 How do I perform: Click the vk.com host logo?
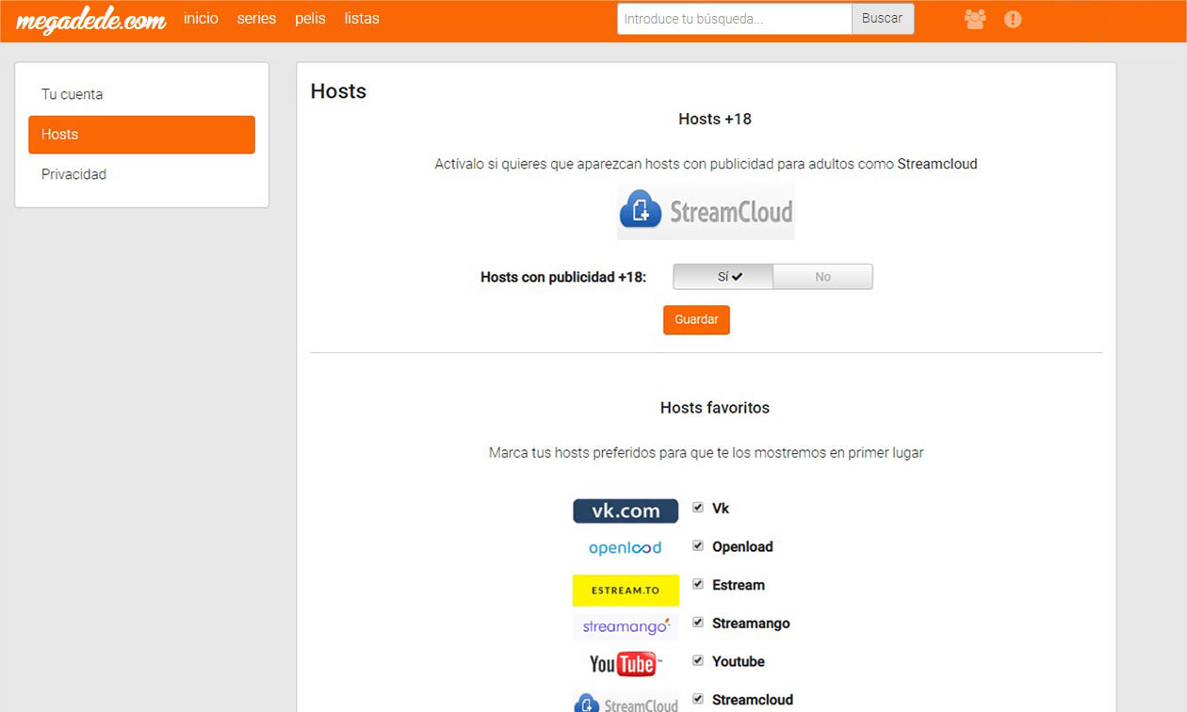[626, 510]
